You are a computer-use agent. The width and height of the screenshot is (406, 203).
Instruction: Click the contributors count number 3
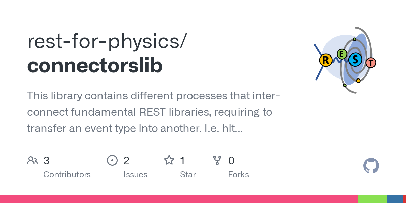click(x=46, y=160)
